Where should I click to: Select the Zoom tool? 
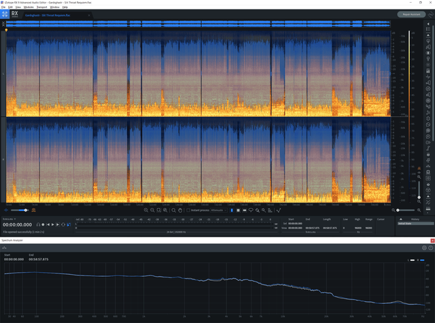pyautogui.click(x=174, y=210)
